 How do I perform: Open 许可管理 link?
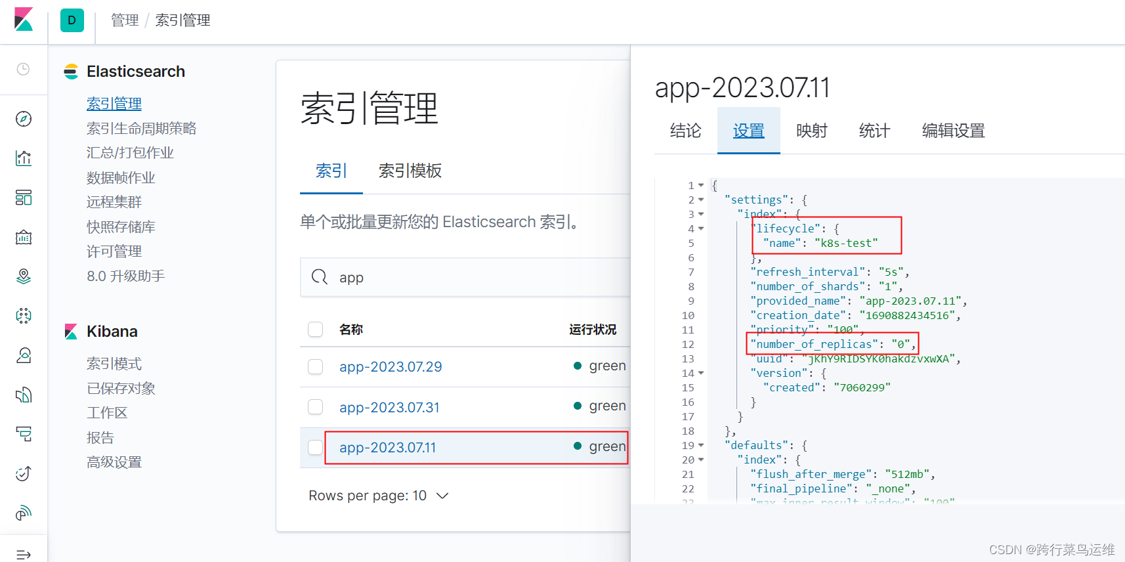point(114,251)
